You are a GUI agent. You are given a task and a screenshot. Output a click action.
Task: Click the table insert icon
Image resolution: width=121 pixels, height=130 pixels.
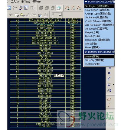[x=34, y=15]
